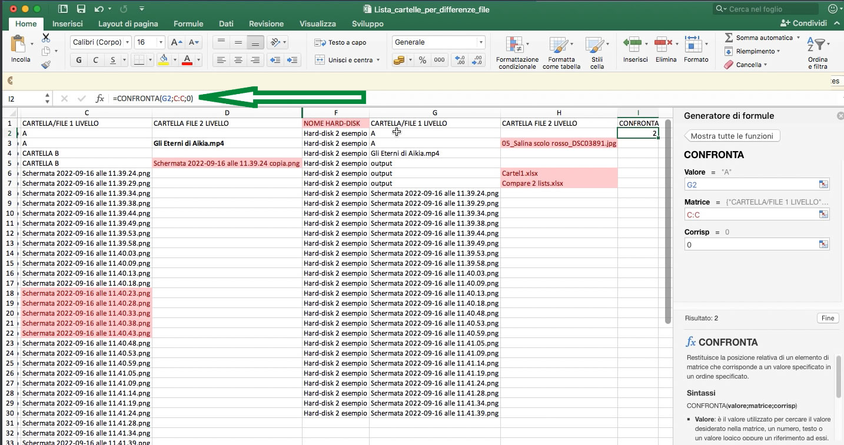This screenshot has height=445, width=844.
Task: Toggle Underline (S) formatting
Action: click(x=113, y=60)
